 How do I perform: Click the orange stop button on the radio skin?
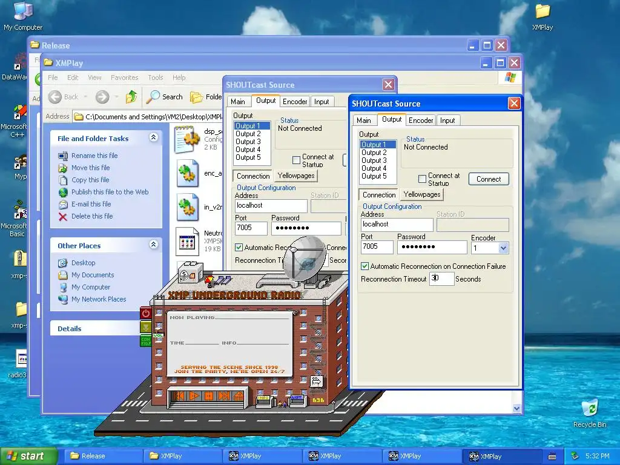tap(209, 396)
